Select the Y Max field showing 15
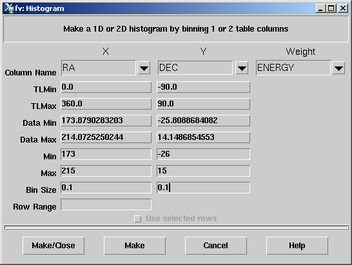The height and width of the screenshot is (265, 352). click(x=203, y=171)
